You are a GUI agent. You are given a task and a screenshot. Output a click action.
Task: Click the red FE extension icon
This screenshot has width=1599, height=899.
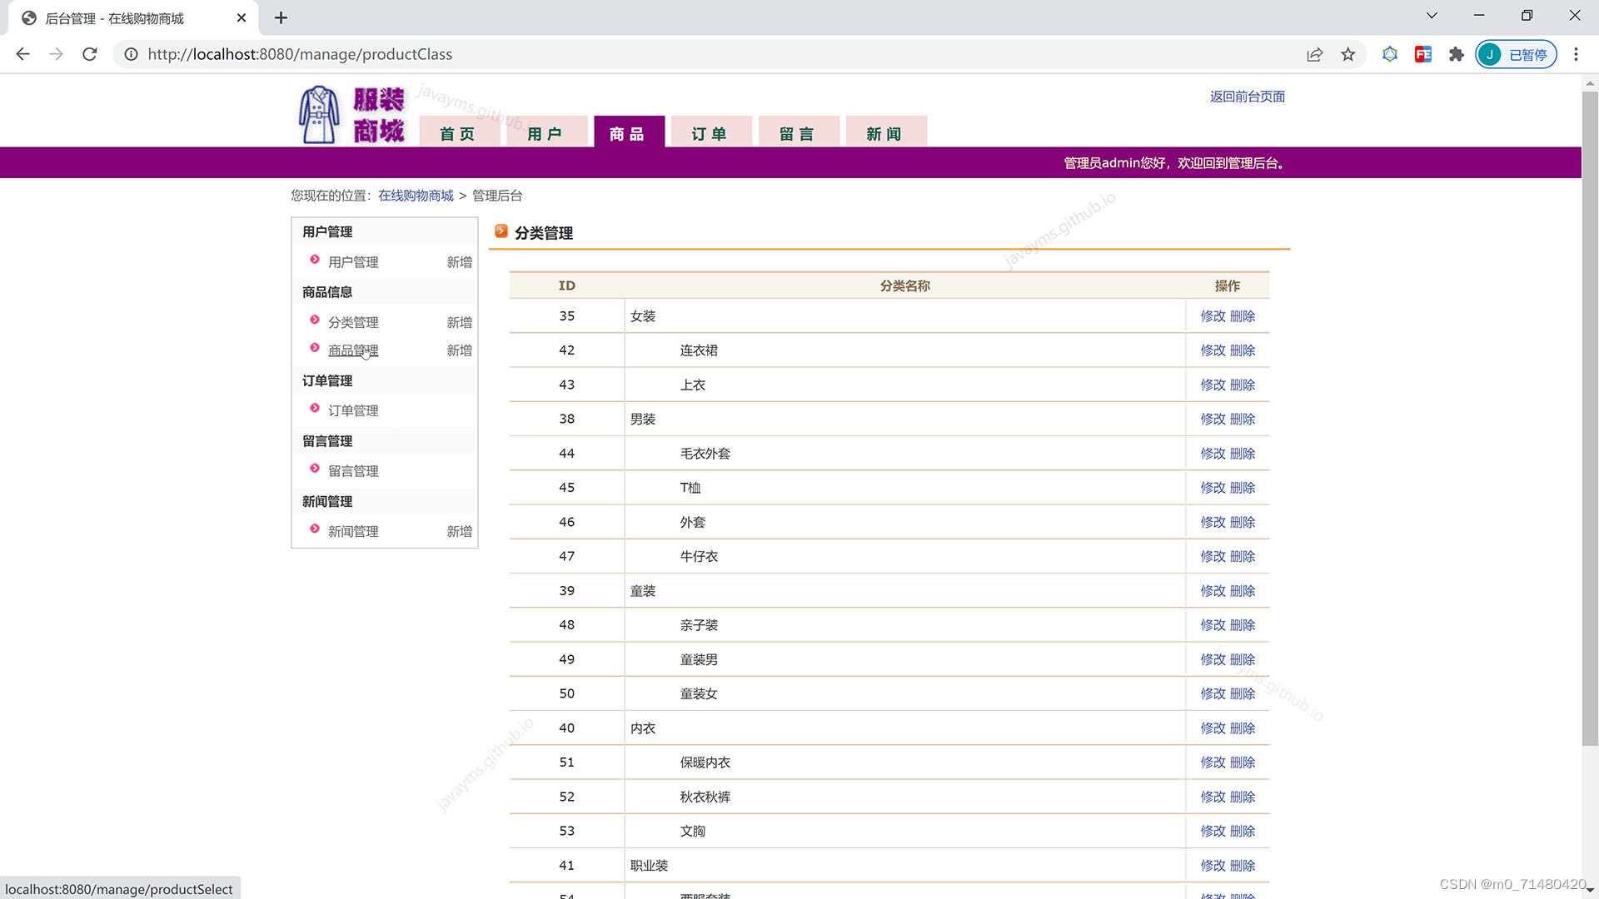1422,54
